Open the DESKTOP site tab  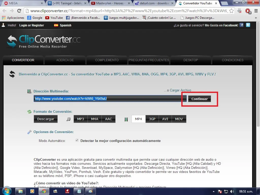(191, 60)
